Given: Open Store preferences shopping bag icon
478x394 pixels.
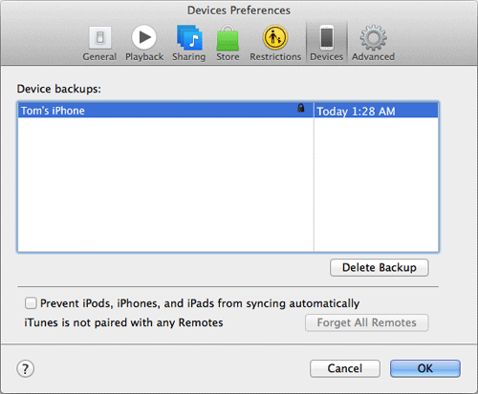Looking at the screenshot, I should [x=228, y=38].
